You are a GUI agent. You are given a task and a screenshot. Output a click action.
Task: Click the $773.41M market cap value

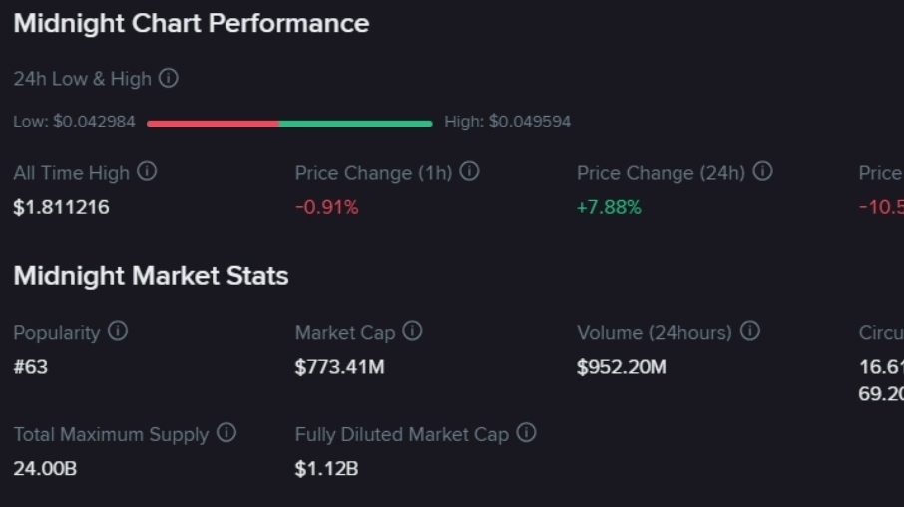click(x=339, y=367)
